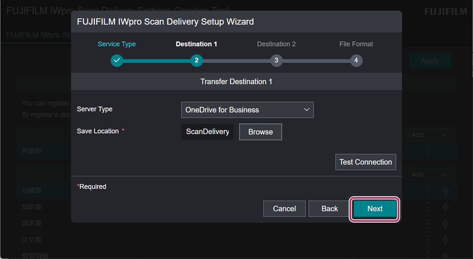Cancel the Scan Delivery Setup Wizard
This screenshot has height=259, width=473.
click(x=284, y=209)
